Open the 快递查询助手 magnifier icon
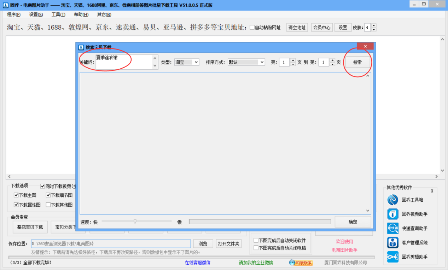The height and width of the screenshot is (270, 448). tap(392, 228)
